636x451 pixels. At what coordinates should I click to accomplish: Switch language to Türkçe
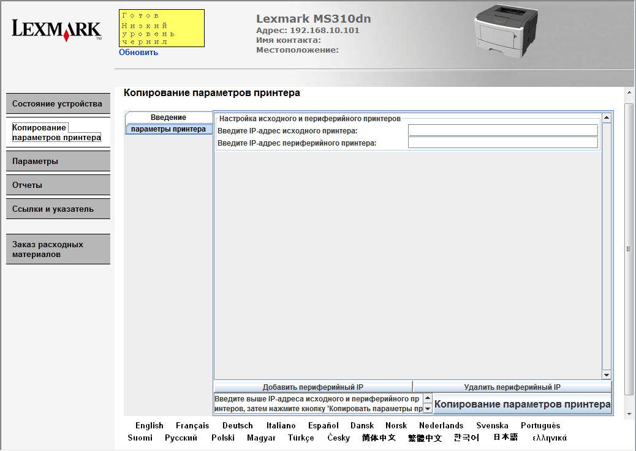301,438
